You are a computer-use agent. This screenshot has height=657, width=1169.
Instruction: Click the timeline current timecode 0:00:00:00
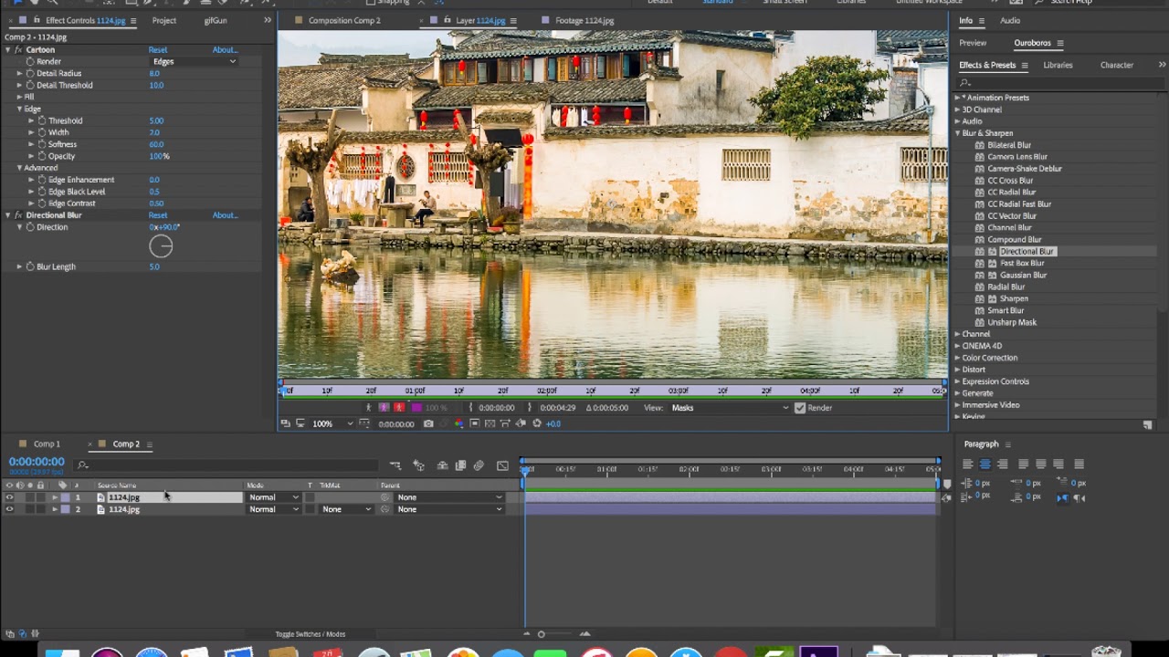click(37, 462)
